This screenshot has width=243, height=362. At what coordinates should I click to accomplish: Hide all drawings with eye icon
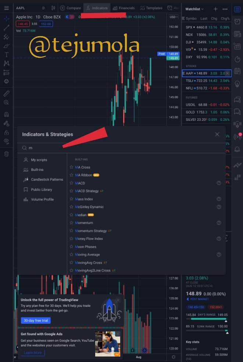7,141
